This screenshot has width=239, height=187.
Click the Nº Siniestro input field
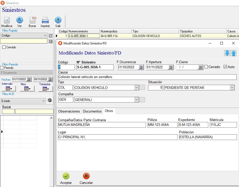click(95, 67)
